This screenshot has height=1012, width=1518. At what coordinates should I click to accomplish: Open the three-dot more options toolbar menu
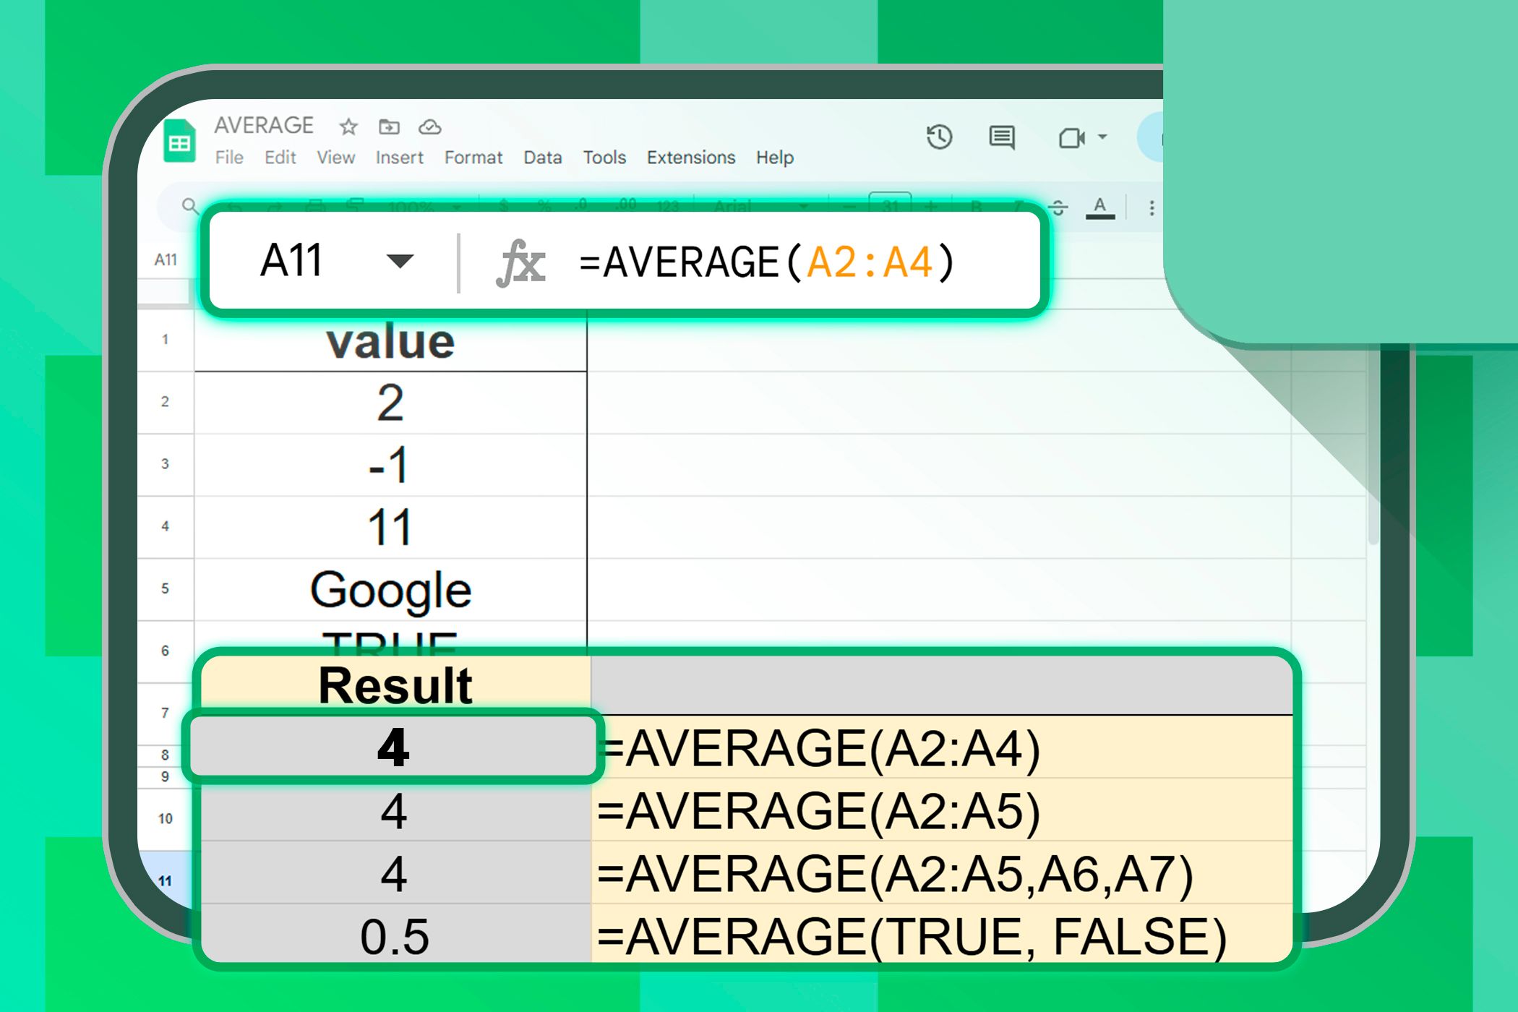coord(1152,208)
